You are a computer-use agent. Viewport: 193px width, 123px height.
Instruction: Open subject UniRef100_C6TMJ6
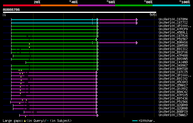click(173, 36)
